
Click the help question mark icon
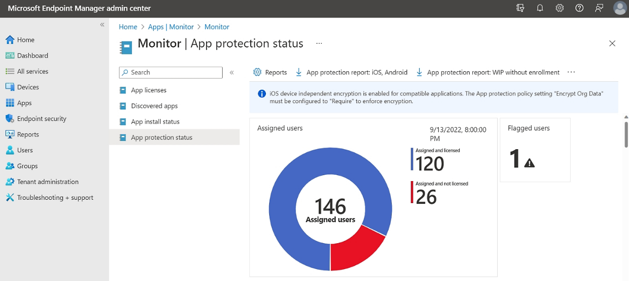[x=579, y=8]
